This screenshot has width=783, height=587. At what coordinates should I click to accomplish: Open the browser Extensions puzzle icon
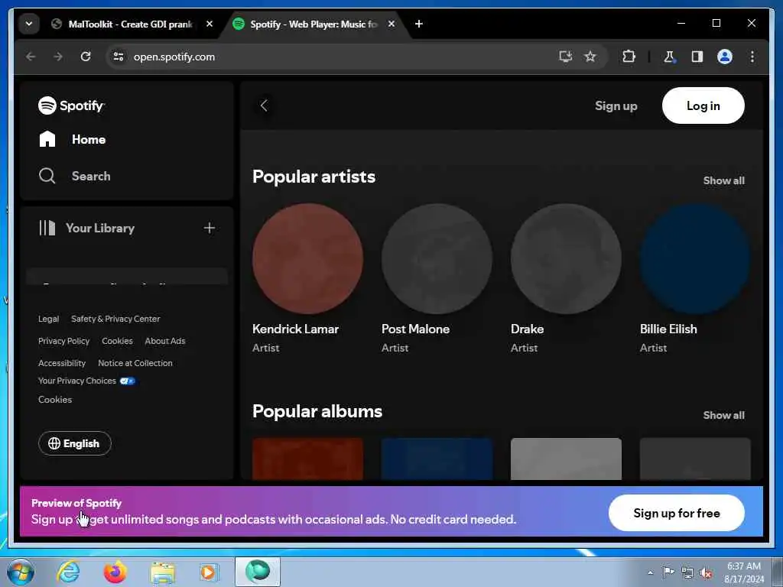coord(629,57)
